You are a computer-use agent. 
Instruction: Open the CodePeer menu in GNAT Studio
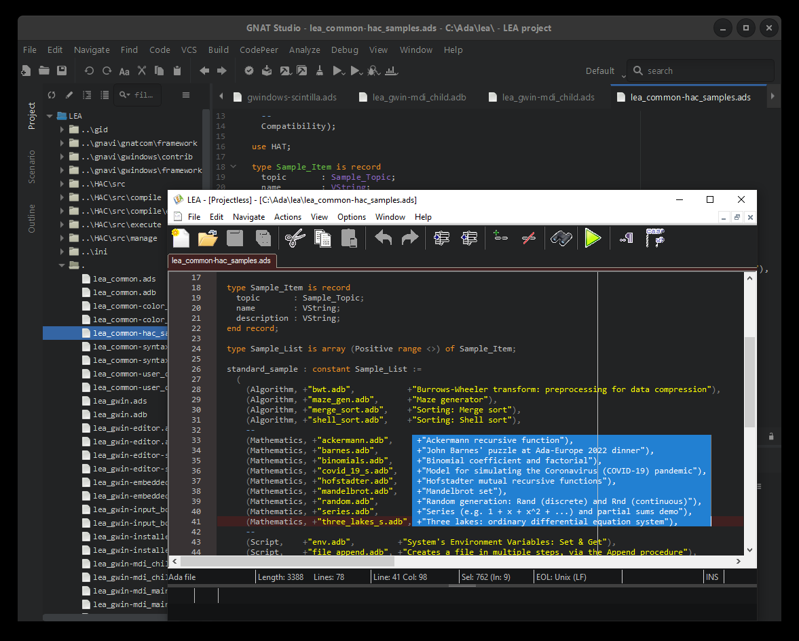click(257, 50)
